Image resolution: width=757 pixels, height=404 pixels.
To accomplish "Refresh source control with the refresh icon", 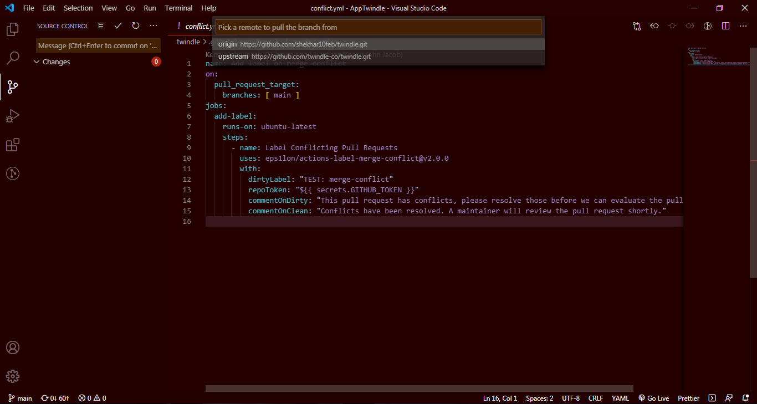I will coord(136,25).
